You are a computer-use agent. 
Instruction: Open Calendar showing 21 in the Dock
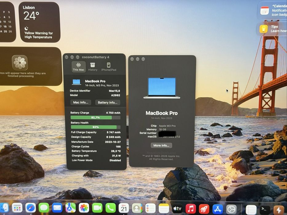pos(124,208)
